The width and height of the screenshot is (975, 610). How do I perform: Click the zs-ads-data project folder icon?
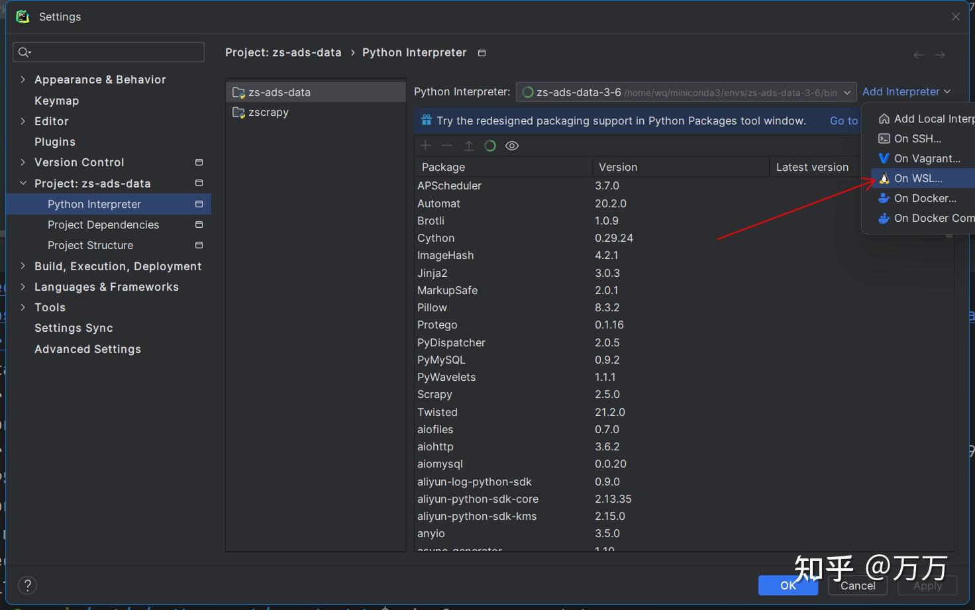click(239, 92)
